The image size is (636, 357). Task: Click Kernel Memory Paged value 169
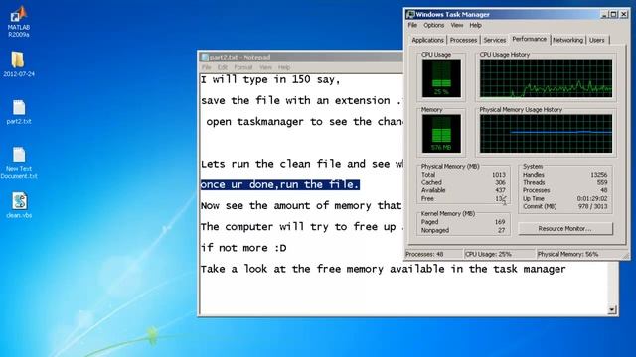500,222
